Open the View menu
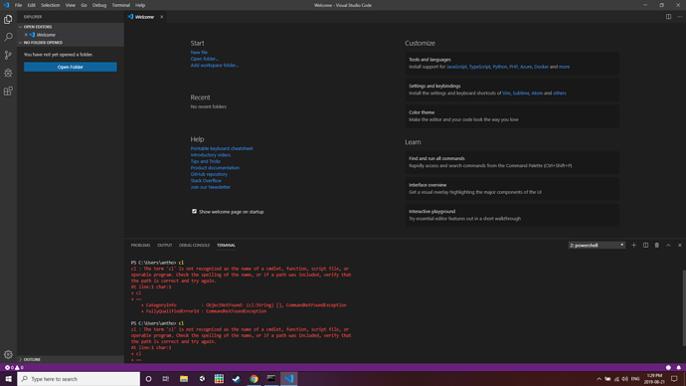This screenshot has width=686, height=386. pos(70,5)
